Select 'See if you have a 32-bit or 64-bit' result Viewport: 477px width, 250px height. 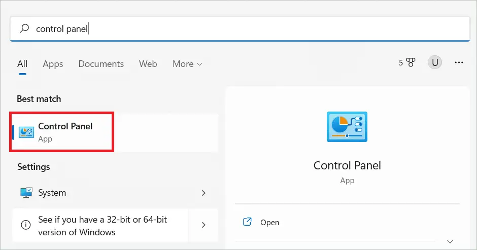pos(100,225)
